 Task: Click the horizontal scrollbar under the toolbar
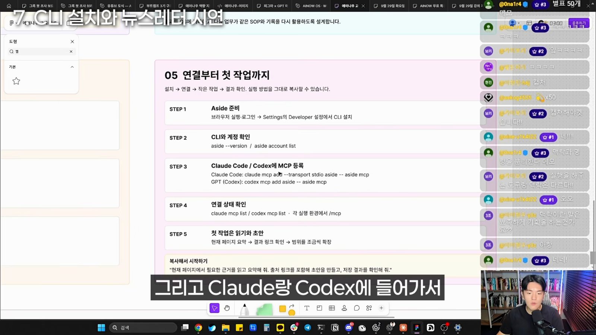point(316,318)
